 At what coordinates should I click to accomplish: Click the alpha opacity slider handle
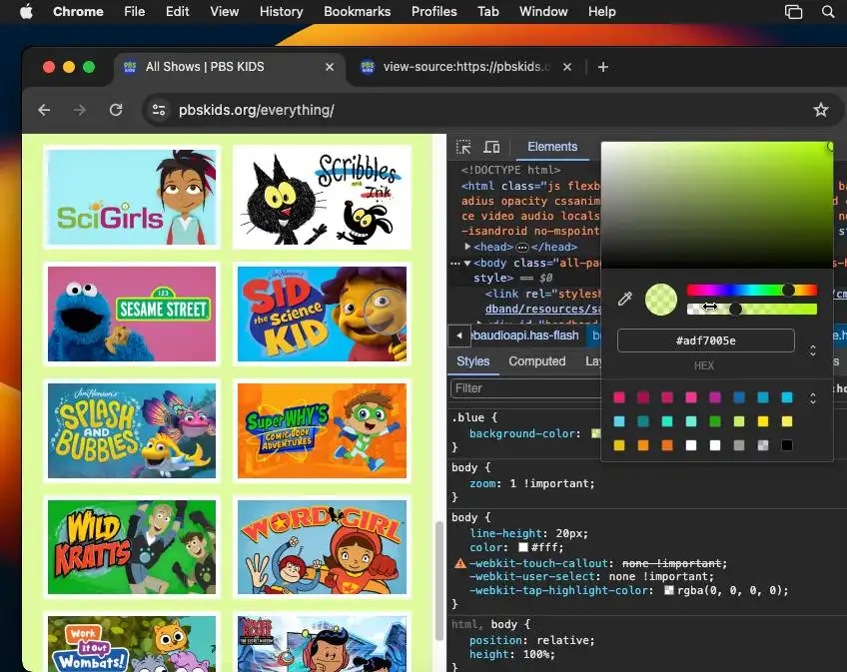[x=735, y=309]
